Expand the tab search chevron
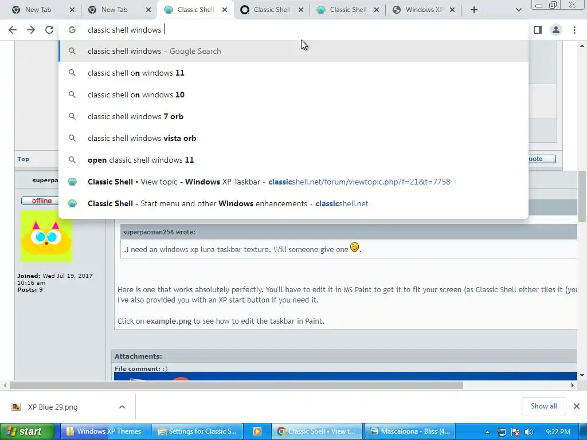 coord(518,10)
